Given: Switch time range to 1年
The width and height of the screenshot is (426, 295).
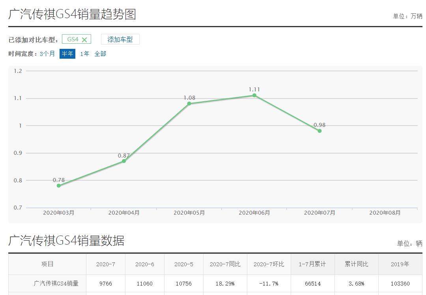Looking at the screenshot, I should [x=84, y=54].
